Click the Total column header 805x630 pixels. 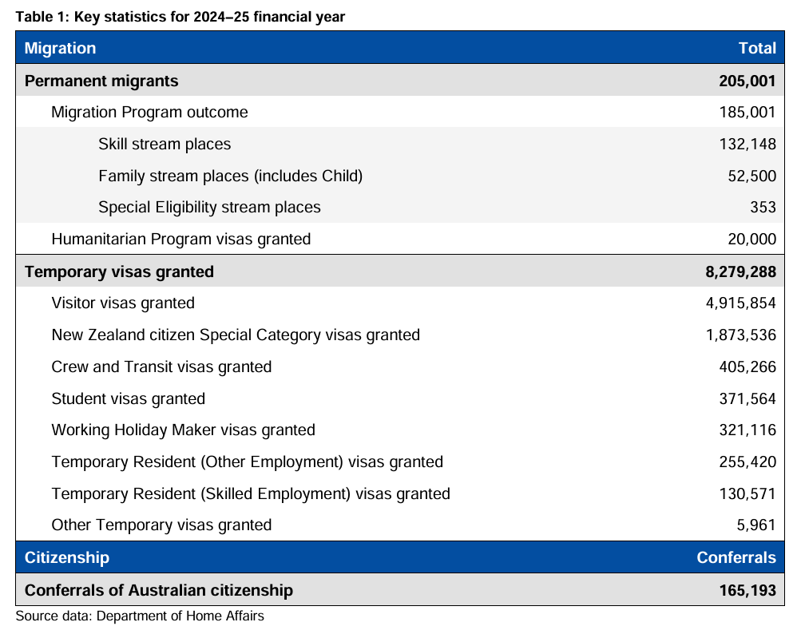pyautogui.click(x=756, y=48)
